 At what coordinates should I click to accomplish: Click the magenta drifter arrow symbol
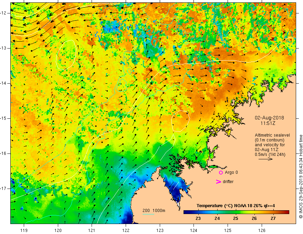point(218,182)
